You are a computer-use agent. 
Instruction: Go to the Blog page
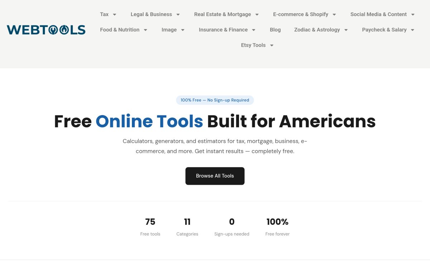click(x=275, y=30)
